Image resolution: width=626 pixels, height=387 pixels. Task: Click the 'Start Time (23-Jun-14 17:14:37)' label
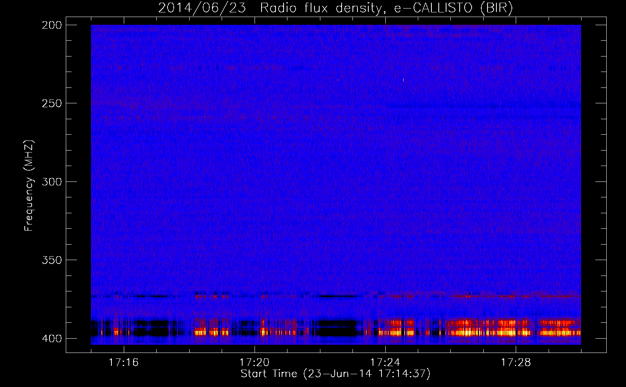coord(335,374)
